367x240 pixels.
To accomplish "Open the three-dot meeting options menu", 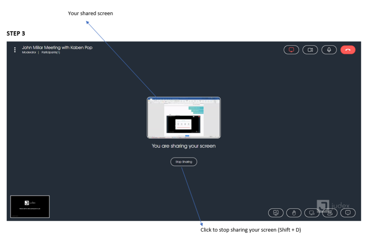I will 15,50.
